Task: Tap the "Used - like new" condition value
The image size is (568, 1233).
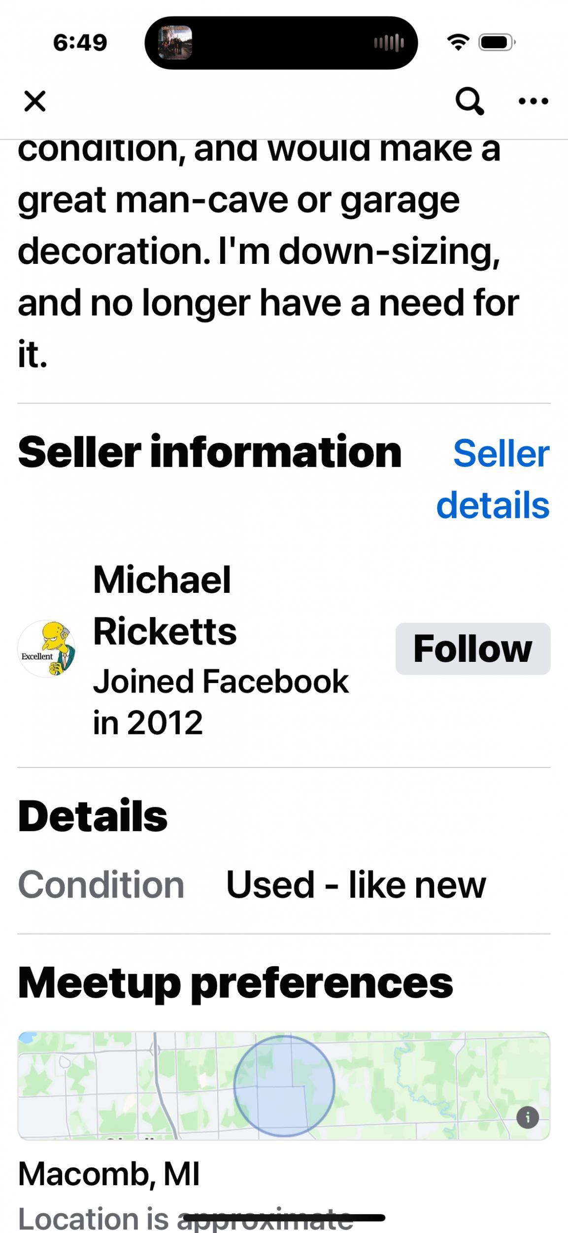Action: click(x=356, y=885)
